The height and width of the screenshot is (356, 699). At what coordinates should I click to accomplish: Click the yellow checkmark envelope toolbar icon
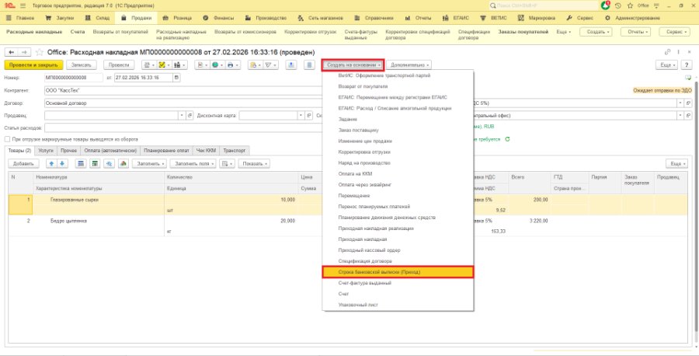[164, 65]
